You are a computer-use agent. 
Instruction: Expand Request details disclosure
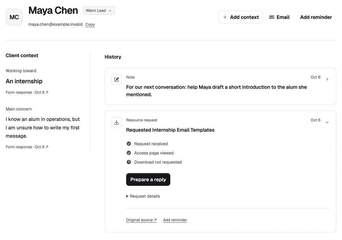pos(143,196)
